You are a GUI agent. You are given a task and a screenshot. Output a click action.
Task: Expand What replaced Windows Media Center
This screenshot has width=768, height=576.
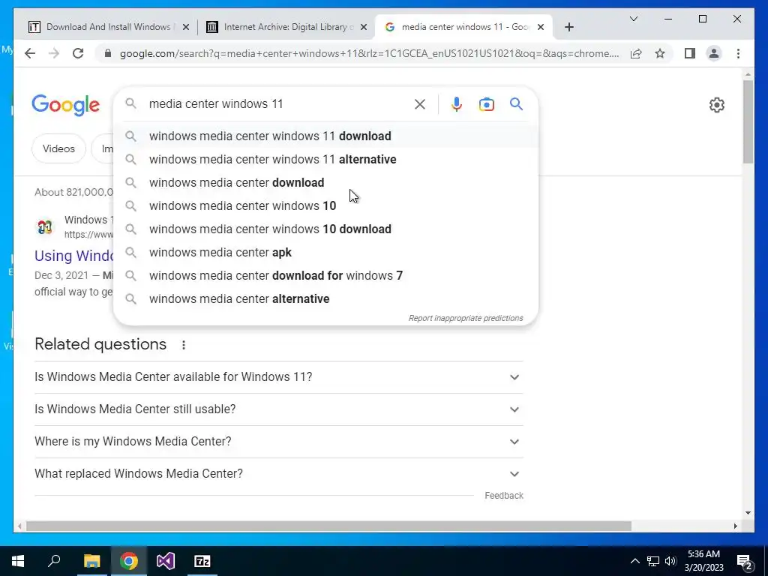pos(279,474)
